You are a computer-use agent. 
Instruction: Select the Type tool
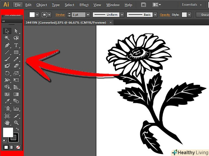(16, 45)
